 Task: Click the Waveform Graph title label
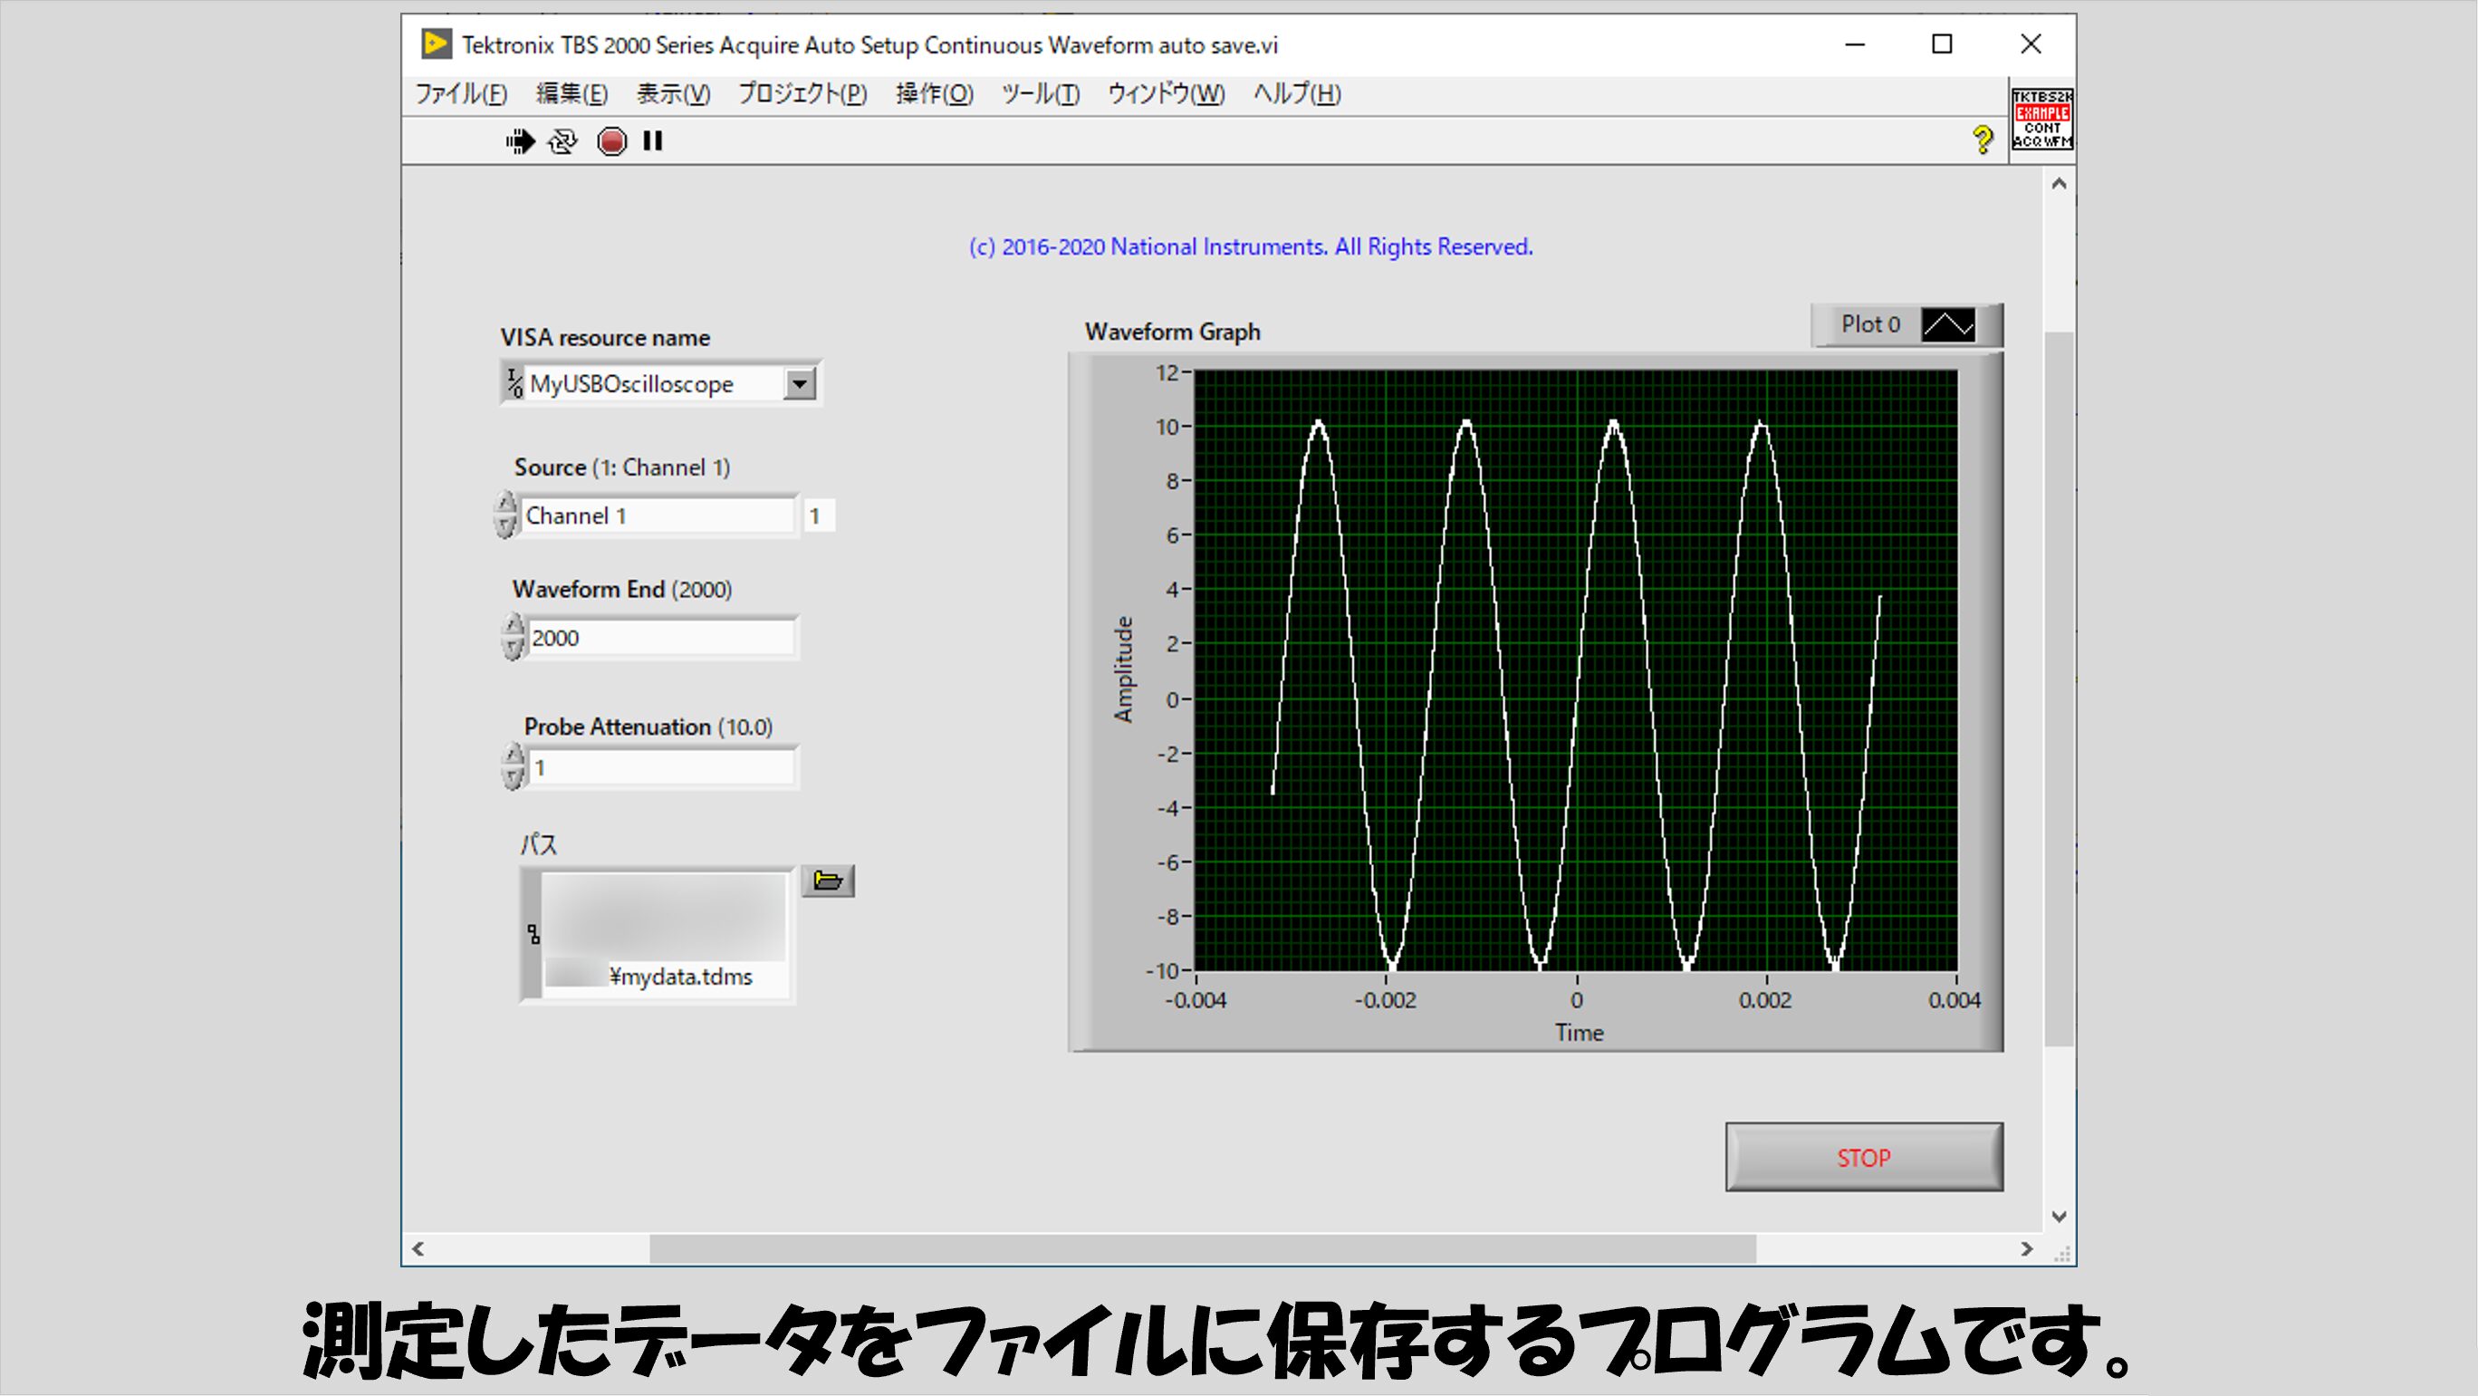[1173, 332]
